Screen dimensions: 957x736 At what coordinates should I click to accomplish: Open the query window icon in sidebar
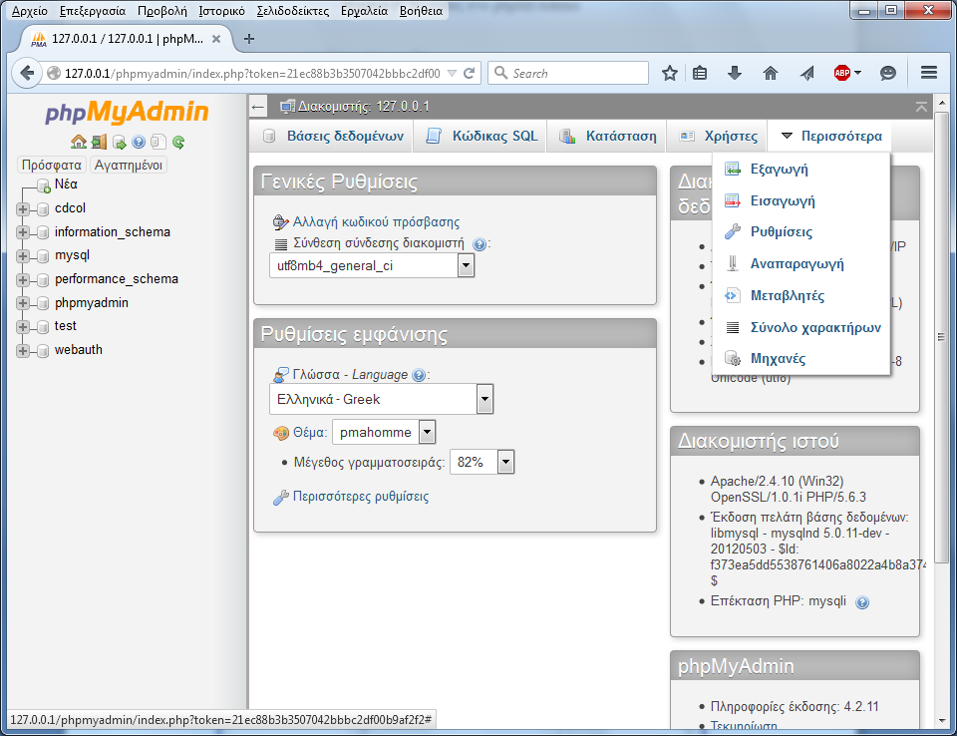(119, 143)
